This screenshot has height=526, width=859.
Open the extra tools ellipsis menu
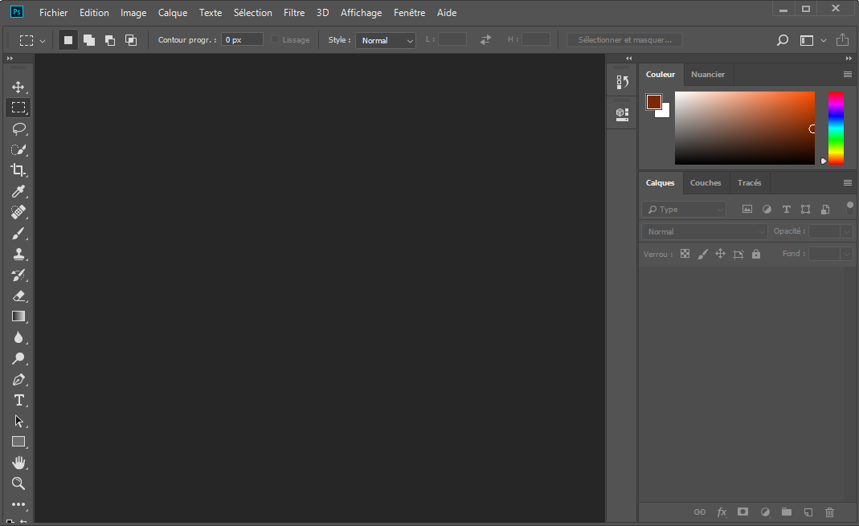coord(18,504)
